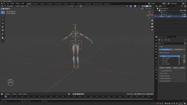Play the animation in reverse
This screenshot has width=187, height=105.
pyautogui.click(x=77, y=94)
